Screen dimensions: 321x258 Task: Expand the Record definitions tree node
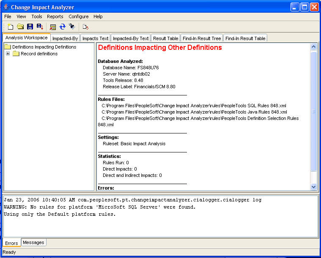(x=8, y=54)
